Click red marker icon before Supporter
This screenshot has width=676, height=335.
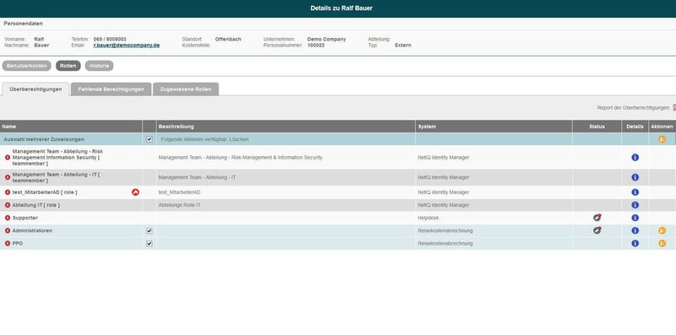(x=8, y=219)
